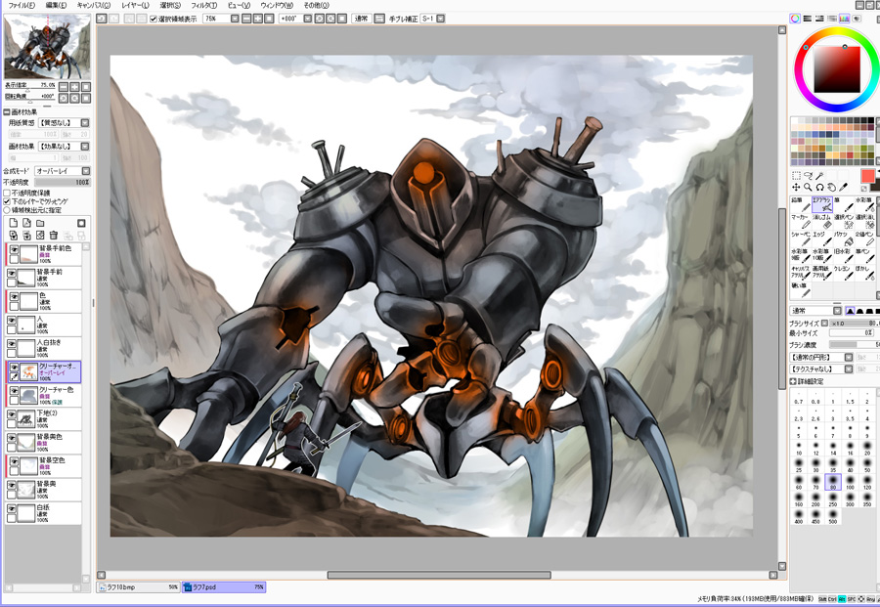Create a new layer with new-layer icon

(x=13, y=224)
